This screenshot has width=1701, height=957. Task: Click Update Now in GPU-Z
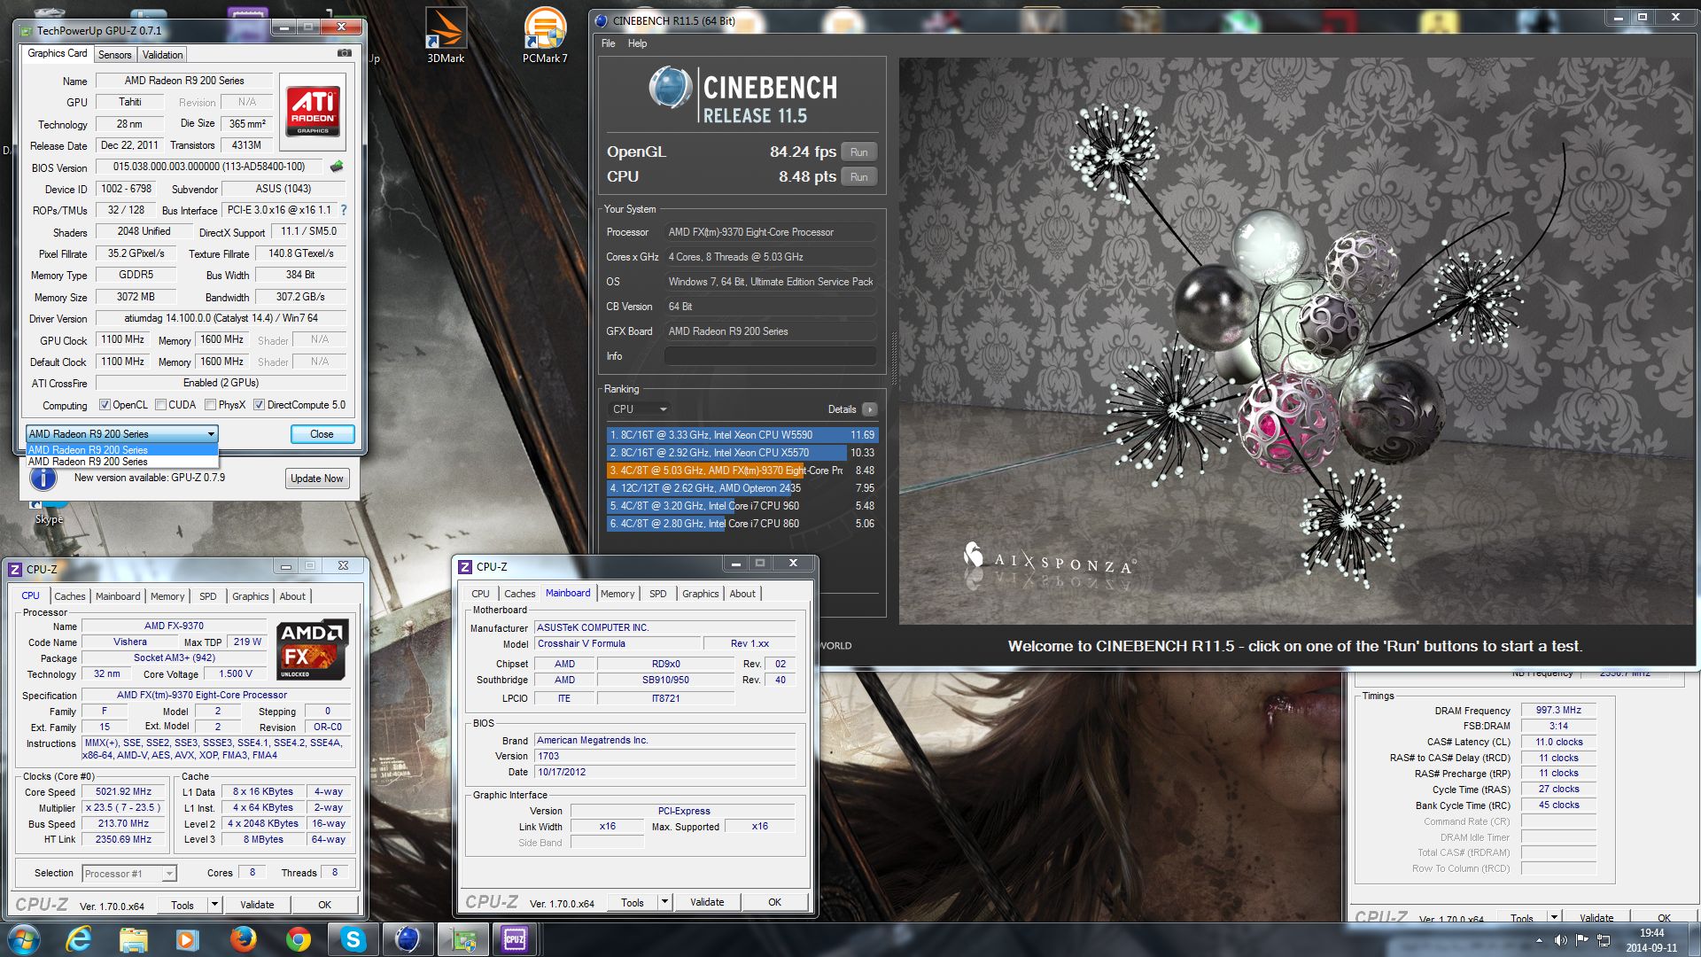point(317,478)
